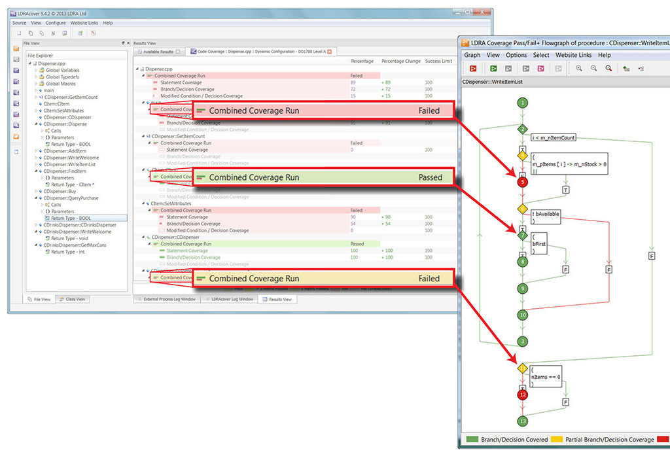Collapse Dispense.cpp in File Explorer tree

30,63
